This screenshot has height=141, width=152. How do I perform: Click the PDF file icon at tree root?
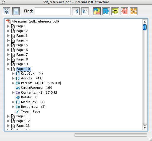pos(8,22)
